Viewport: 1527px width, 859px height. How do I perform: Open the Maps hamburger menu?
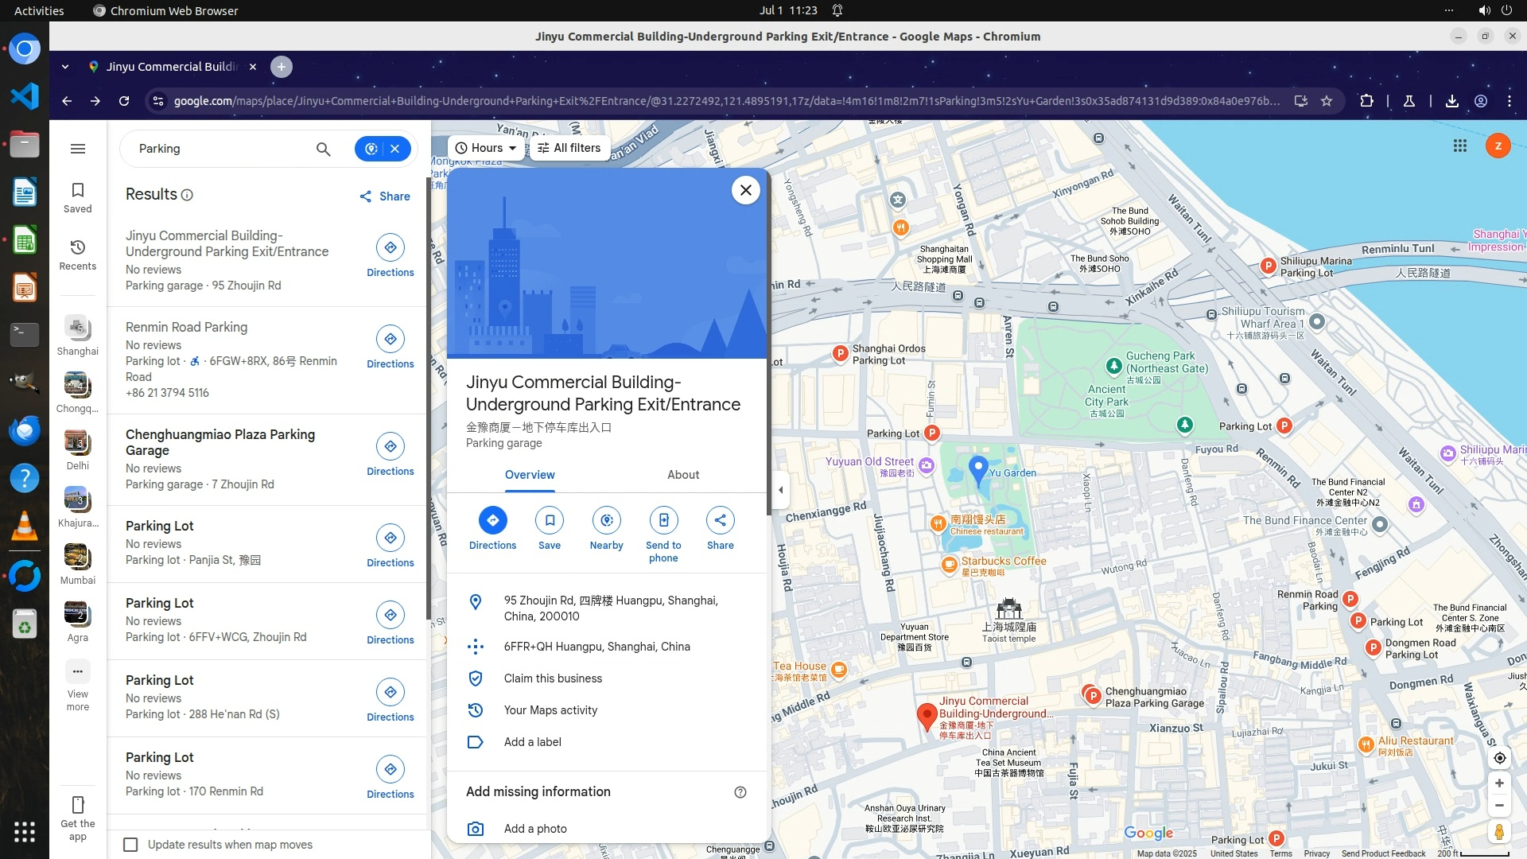(x=77, y=149)
